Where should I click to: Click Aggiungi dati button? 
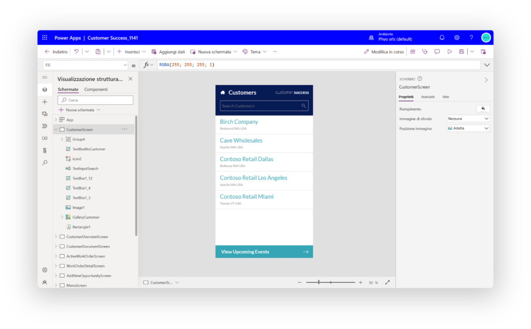tap(168, 51)
